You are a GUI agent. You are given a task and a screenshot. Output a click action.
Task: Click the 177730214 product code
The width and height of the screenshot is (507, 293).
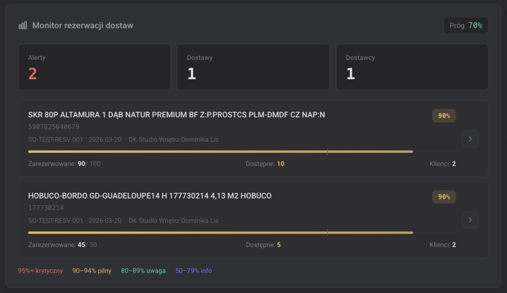point(46,208)
